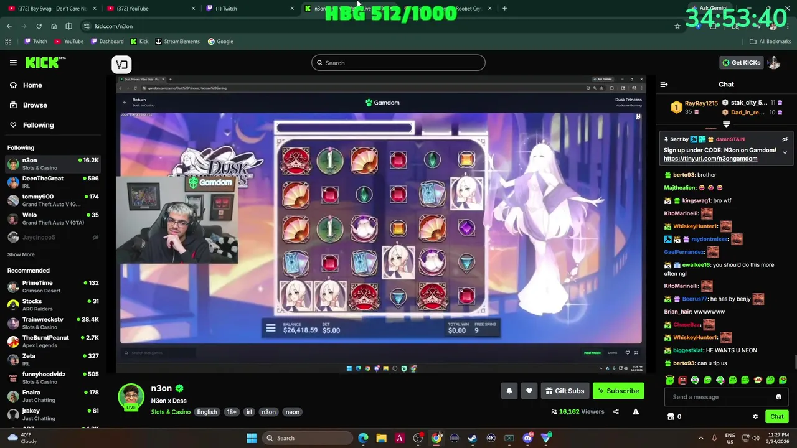Open Discord from the taskbar
Image resolution: width=797 pixels, height=448 pixels.
tap(528, 438)
